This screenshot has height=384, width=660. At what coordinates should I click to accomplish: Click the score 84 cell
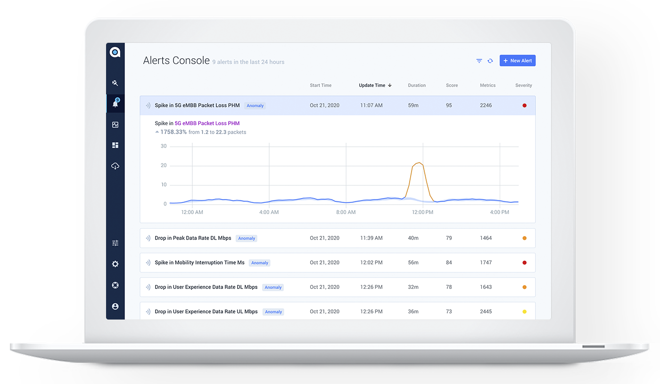pyautogui.click(x=449, y=263)
